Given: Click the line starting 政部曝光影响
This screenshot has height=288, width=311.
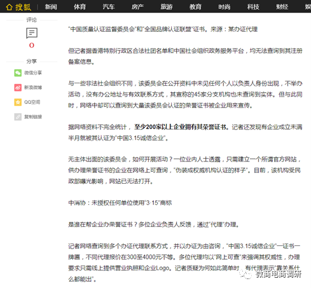Looking at the screenshot, I should tap(111, 181).
